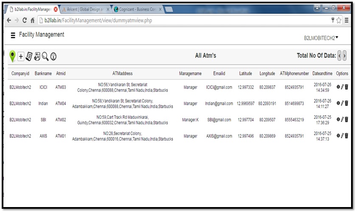Viewport: 357px width, 213px height.
Task: Go to next page of data
Action: pyautogui.click(x=344, y=56)
